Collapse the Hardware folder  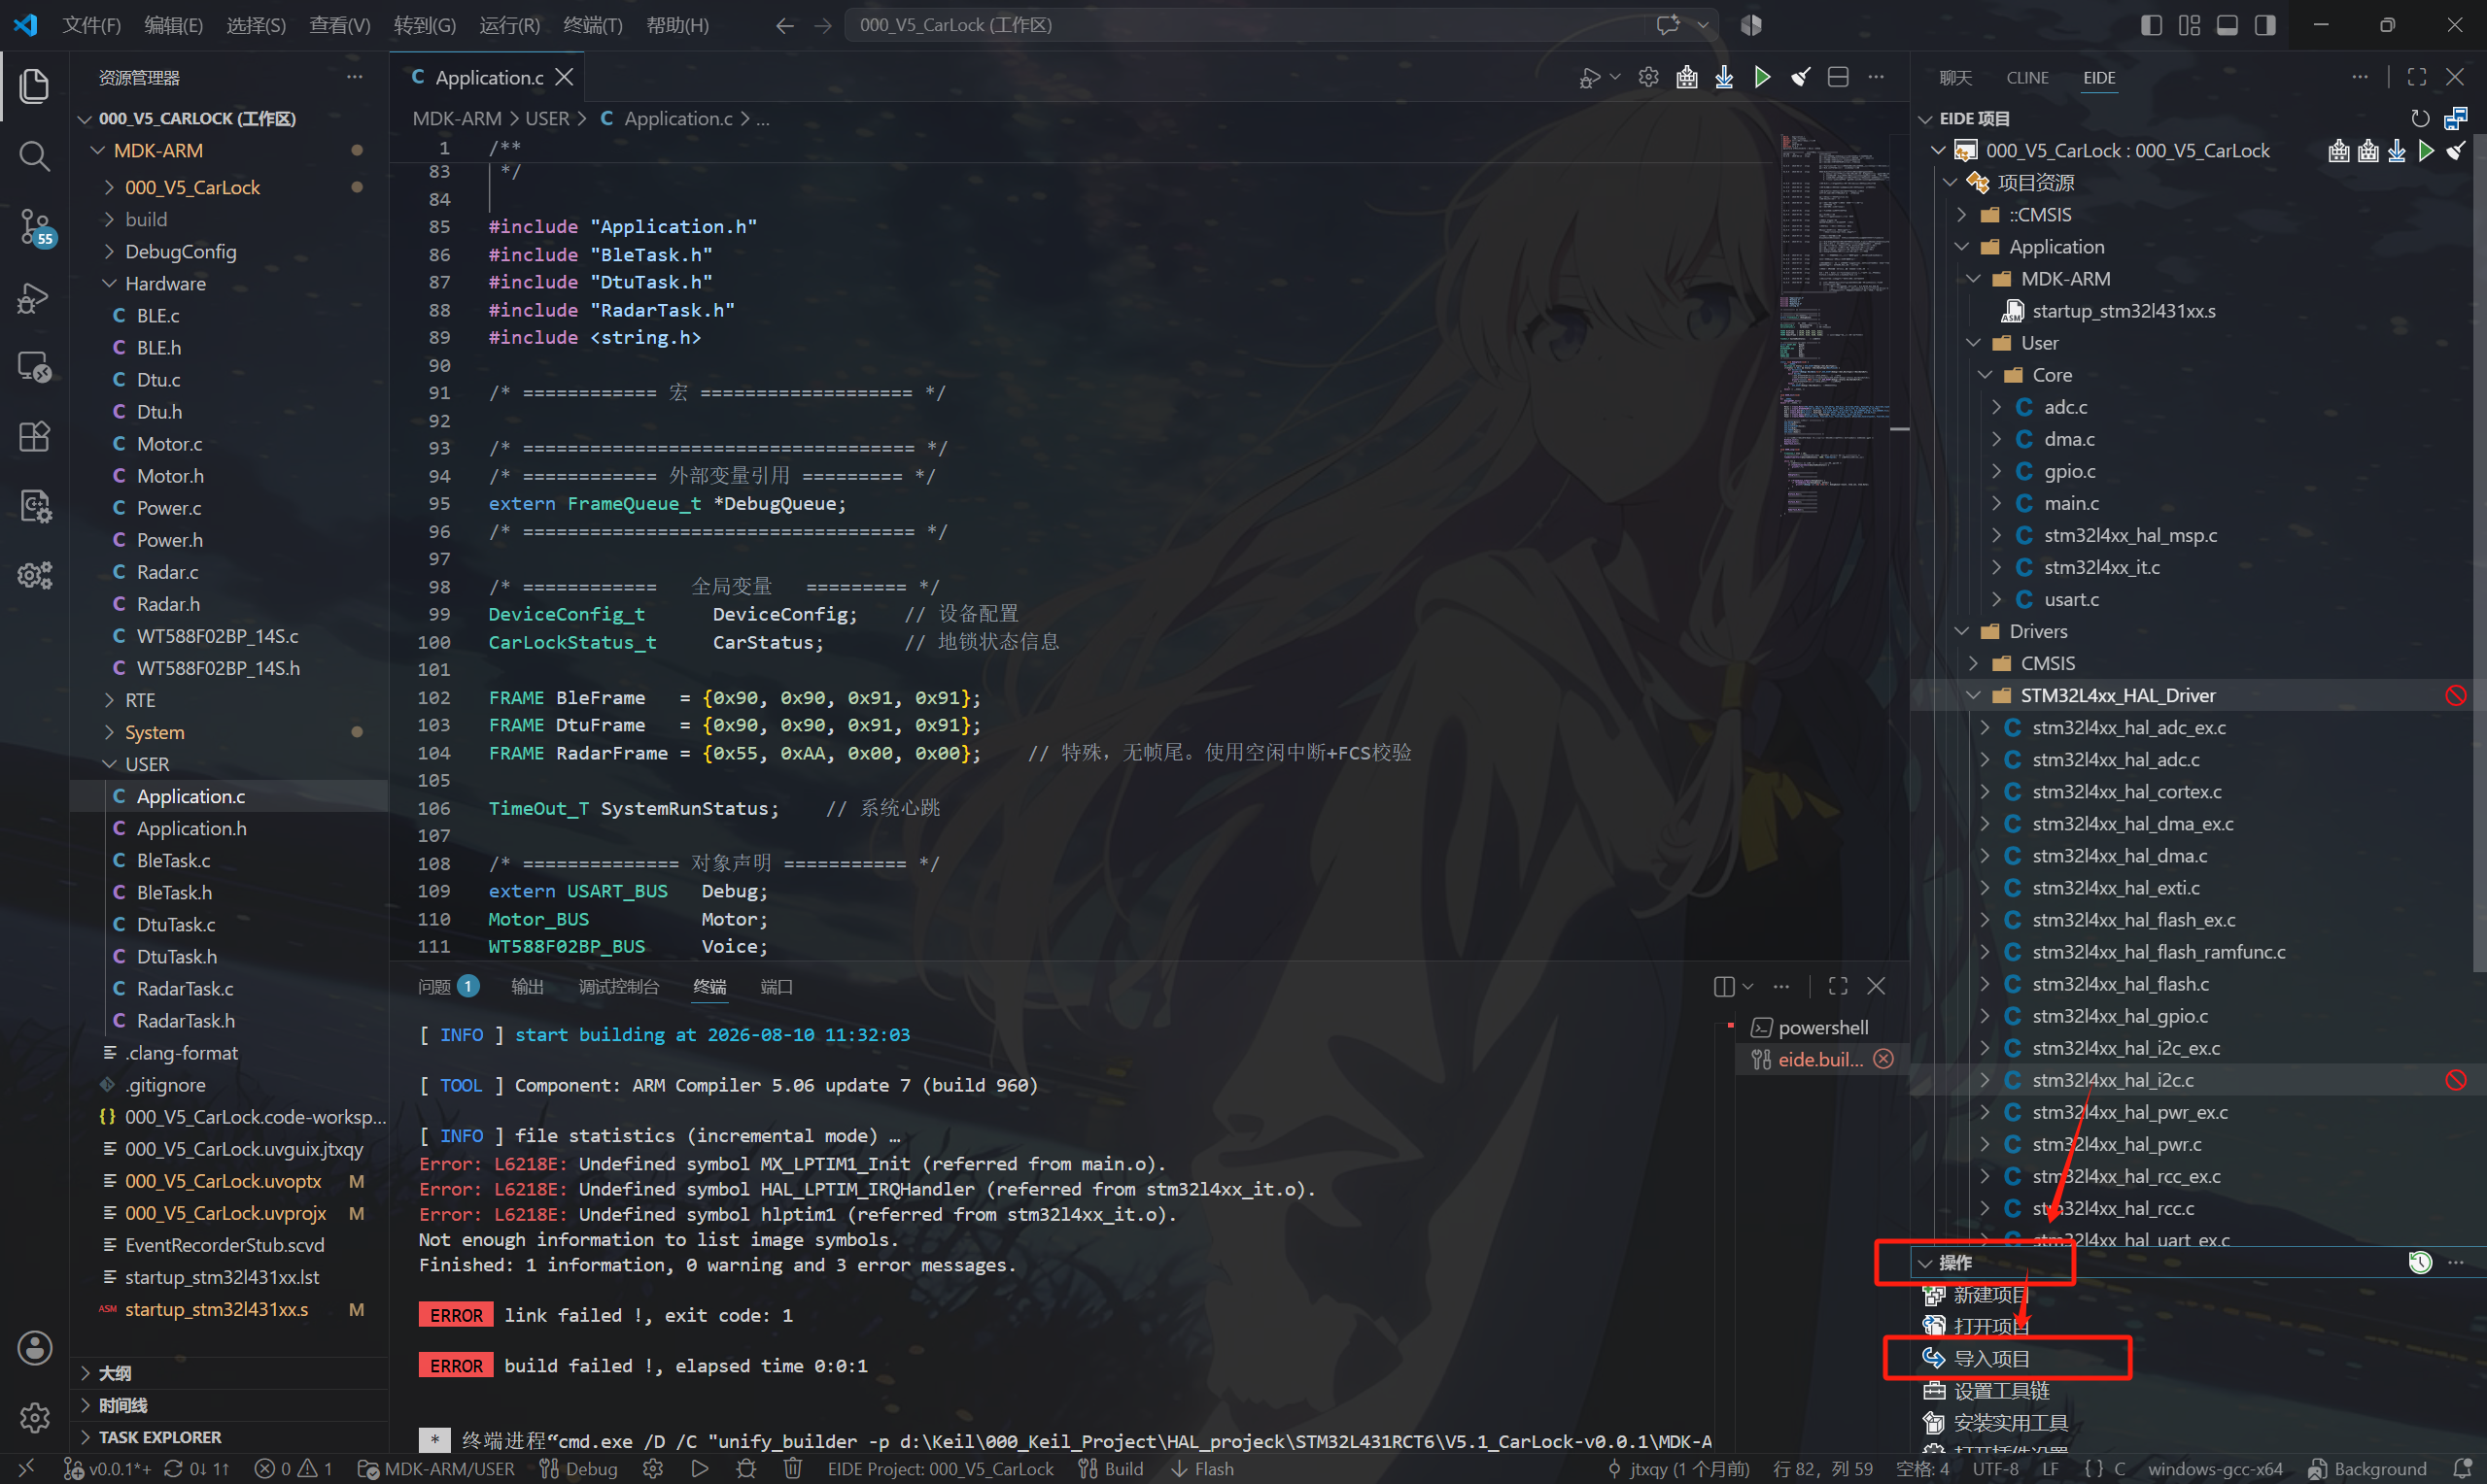pyautogui.click(x=109, y=283)
